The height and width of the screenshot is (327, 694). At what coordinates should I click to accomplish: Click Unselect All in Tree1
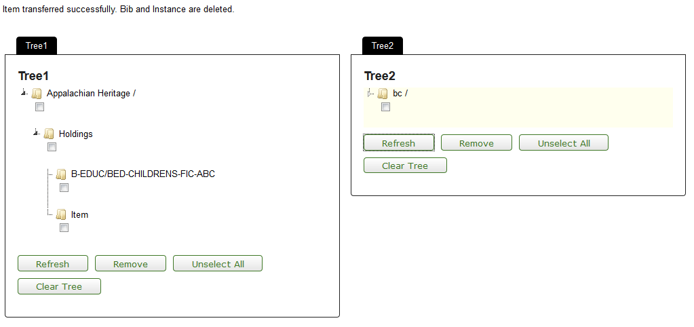click(x=218, y=263)
